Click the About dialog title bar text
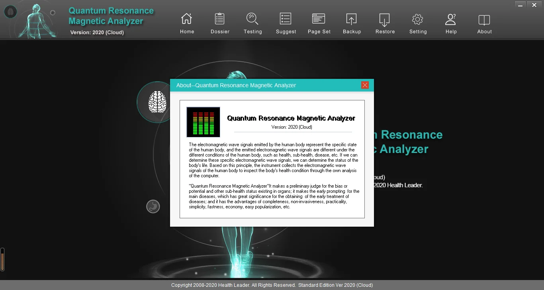The image size is (544, 290). coord(236,85)
